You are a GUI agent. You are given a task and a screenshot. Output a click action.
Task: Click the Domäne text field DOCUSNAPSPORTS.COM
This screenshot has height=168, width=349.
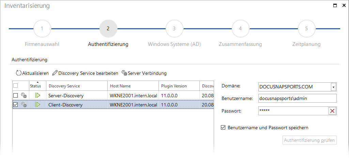point(294,87)
